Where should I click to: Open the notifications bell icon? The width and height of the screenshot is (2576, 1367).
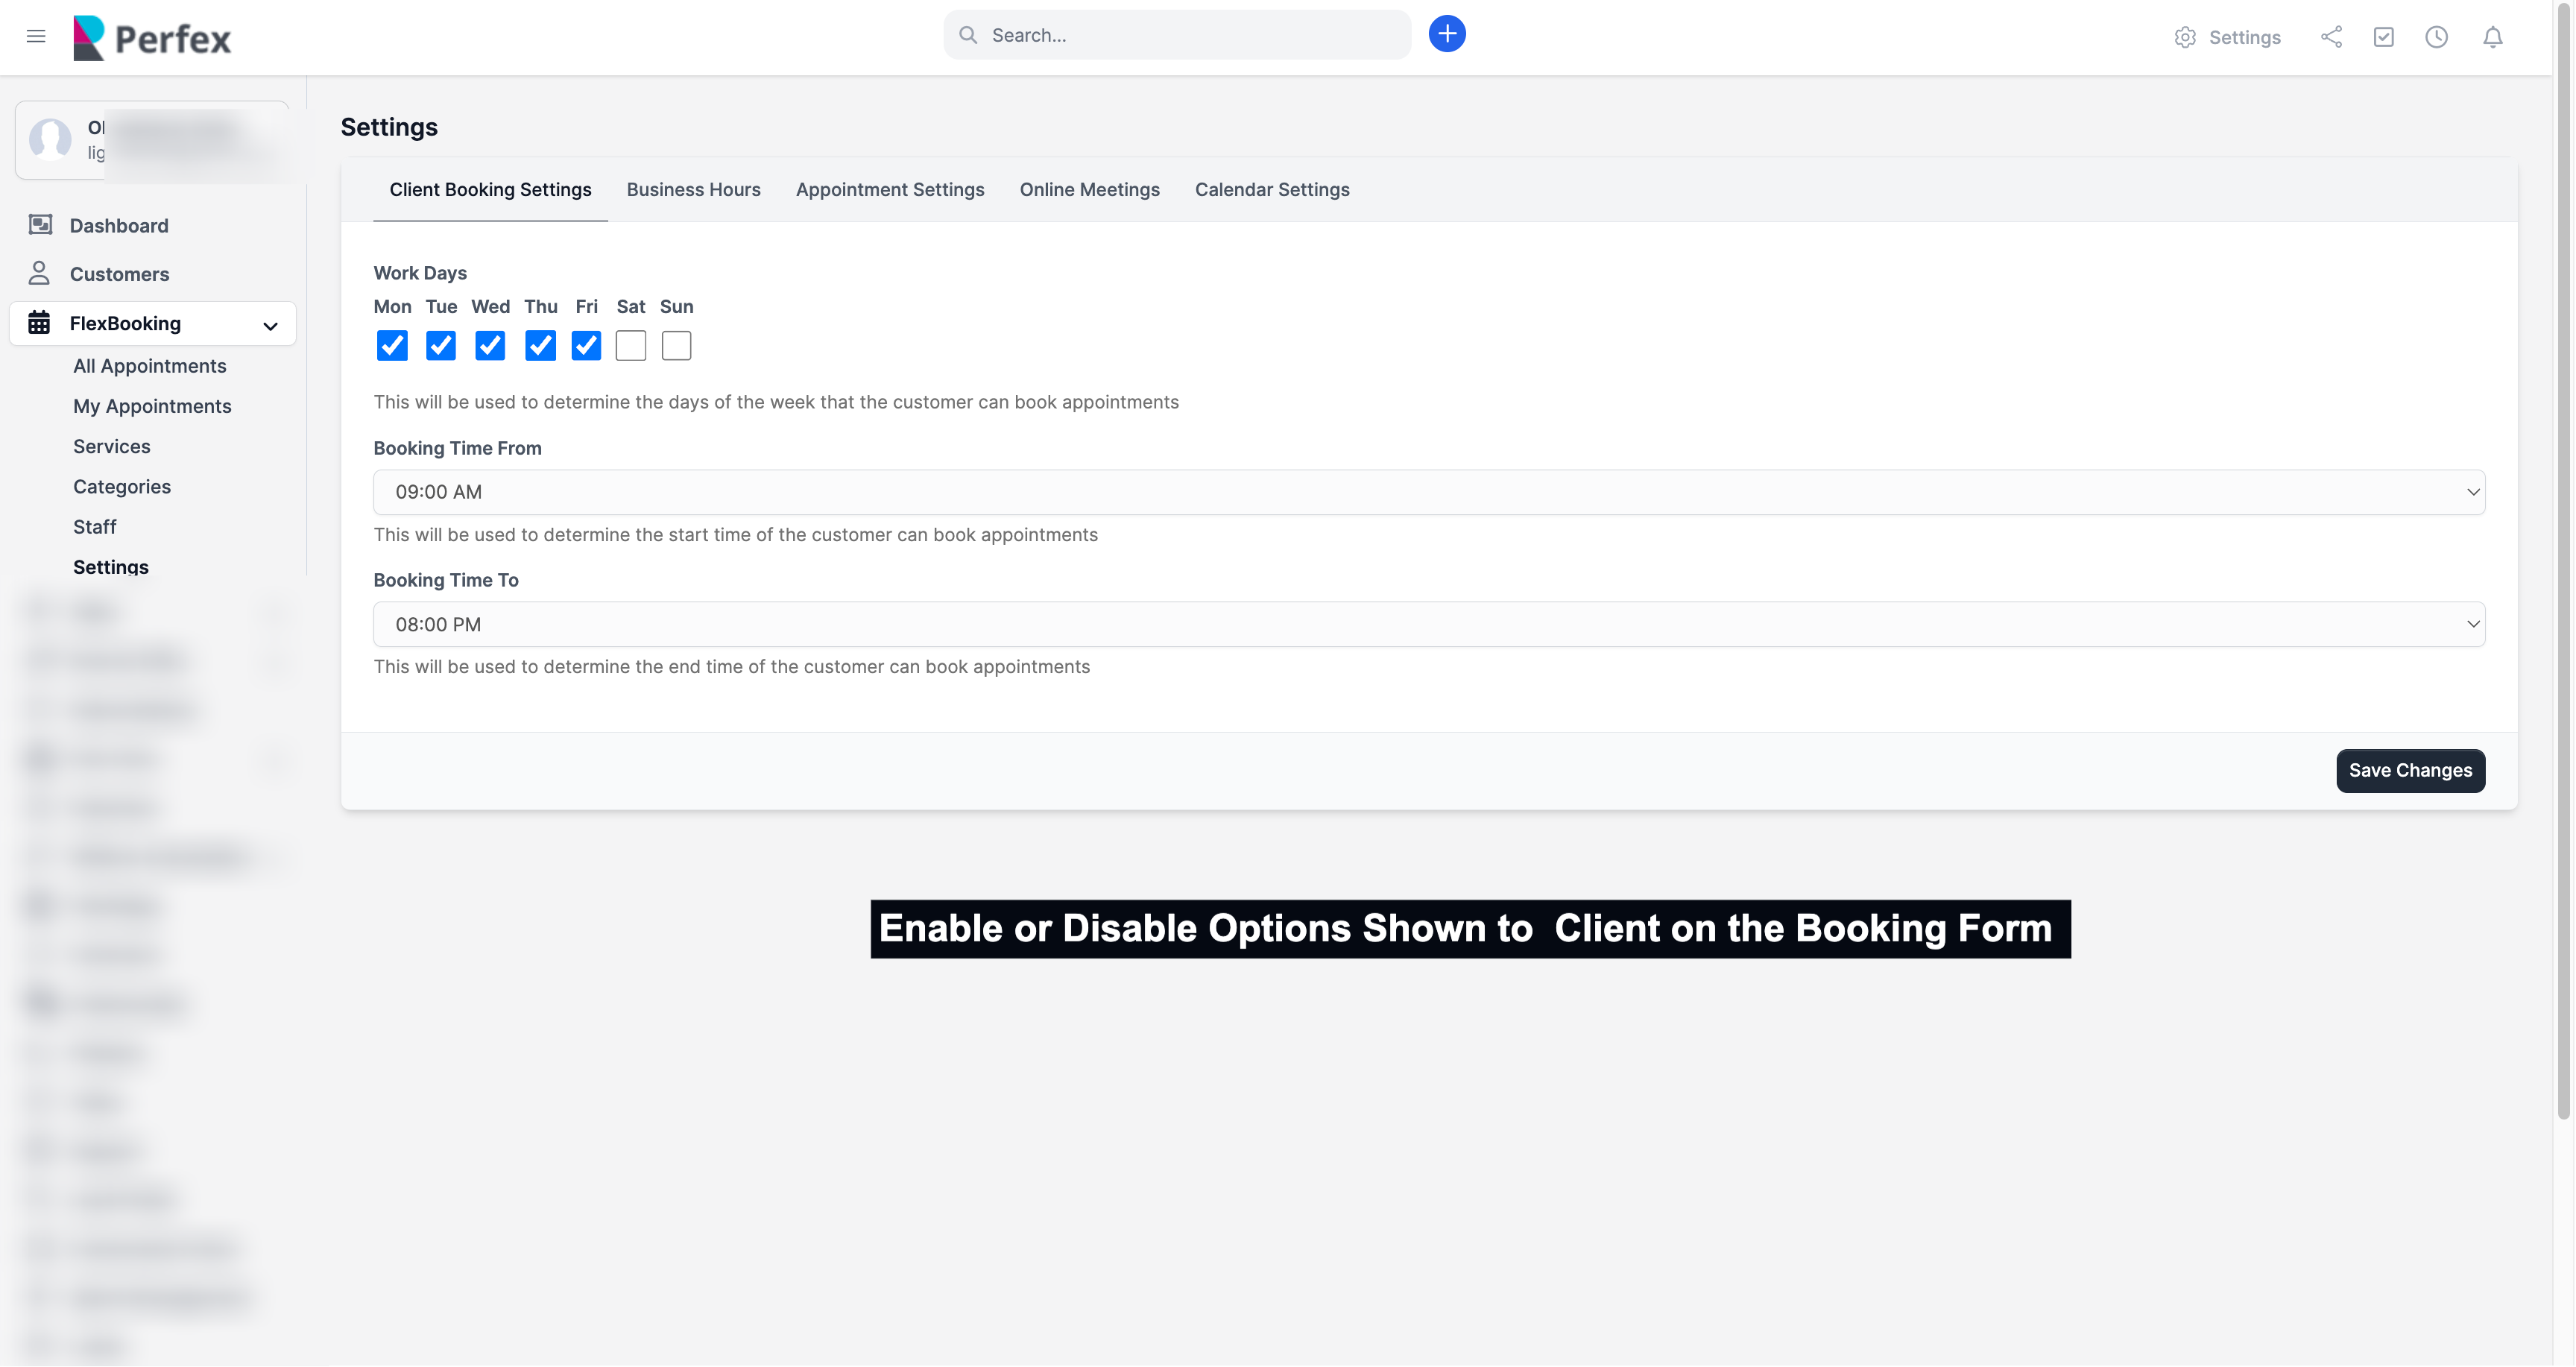click(2492, 37)
